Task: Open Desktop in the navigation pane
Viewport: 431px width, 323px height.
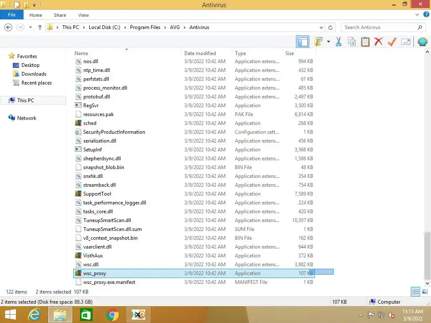Action: 30,65
